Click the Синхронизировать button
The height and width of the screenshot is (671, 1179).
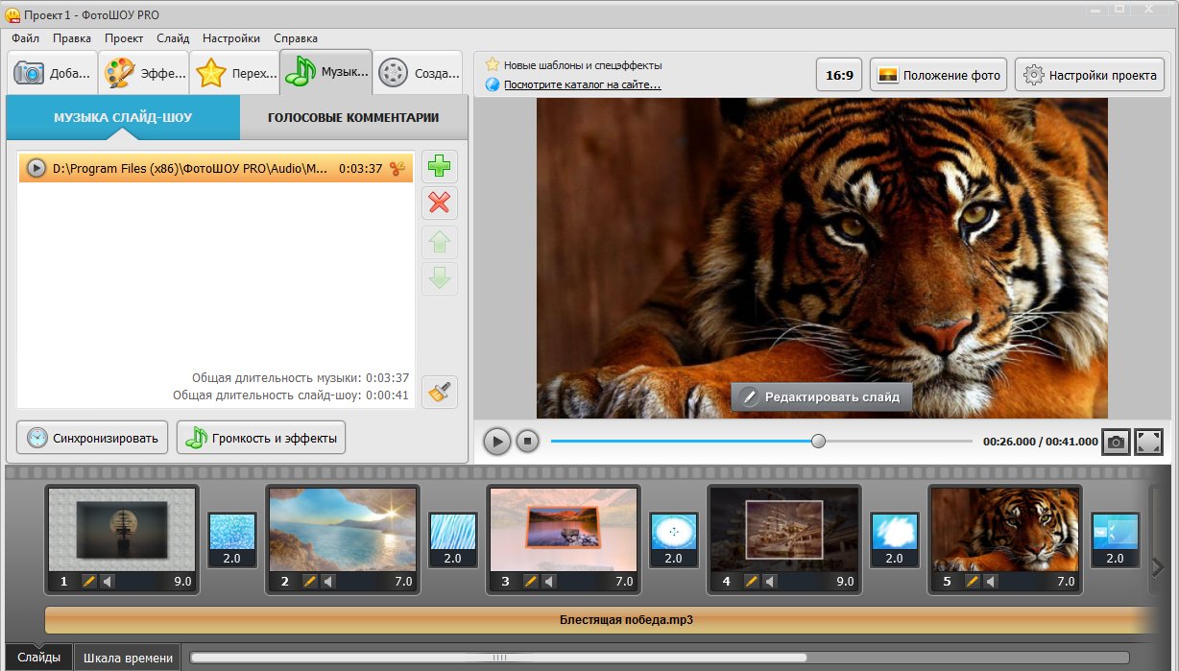coord(93,439)
